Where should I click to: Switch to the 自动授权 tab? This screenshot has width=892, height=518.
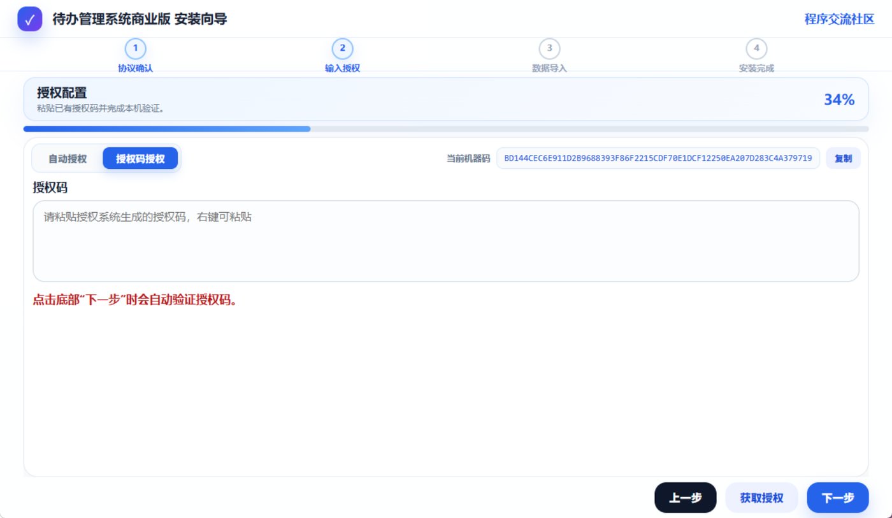(x=68, y=159)
